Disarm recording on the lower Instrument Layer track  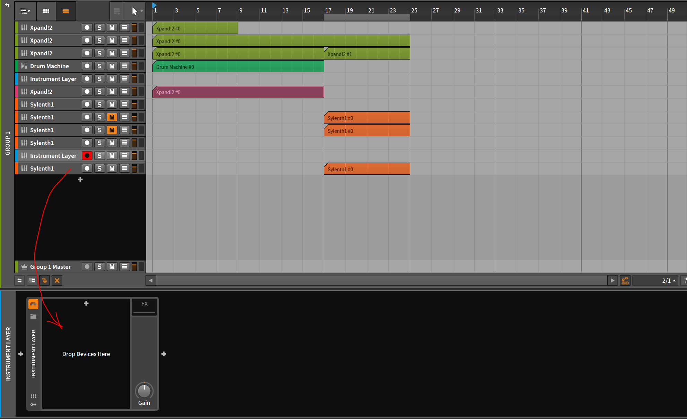click(x=87, y=156)
